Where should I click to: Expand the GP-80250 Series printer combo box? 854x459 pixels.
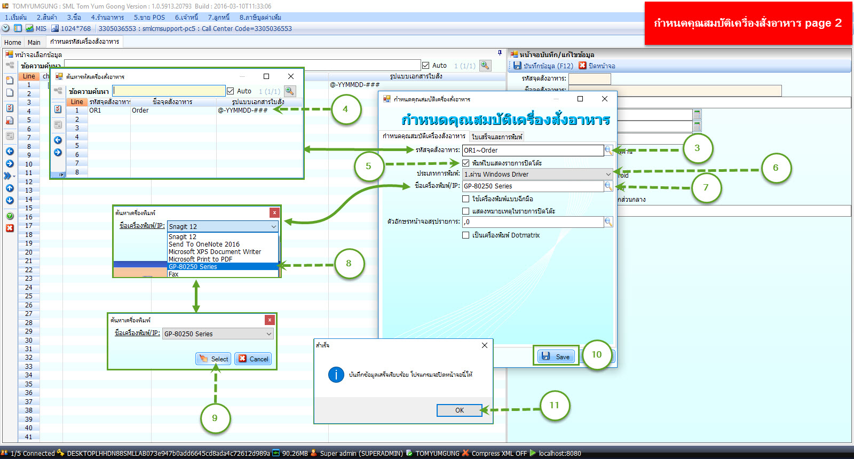click(x=269, y=334)
